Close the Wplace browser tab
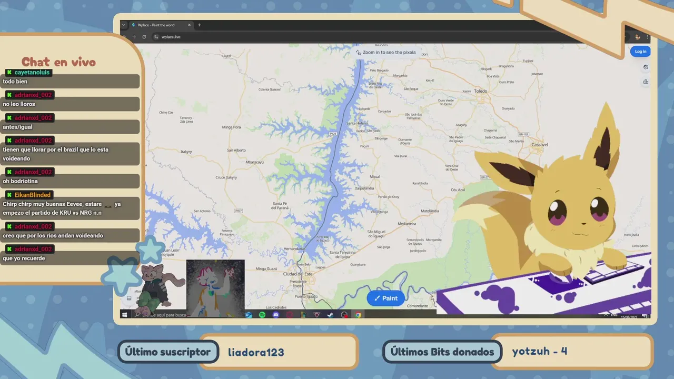Viewport: 674px width, 379px height. (190, 25)
